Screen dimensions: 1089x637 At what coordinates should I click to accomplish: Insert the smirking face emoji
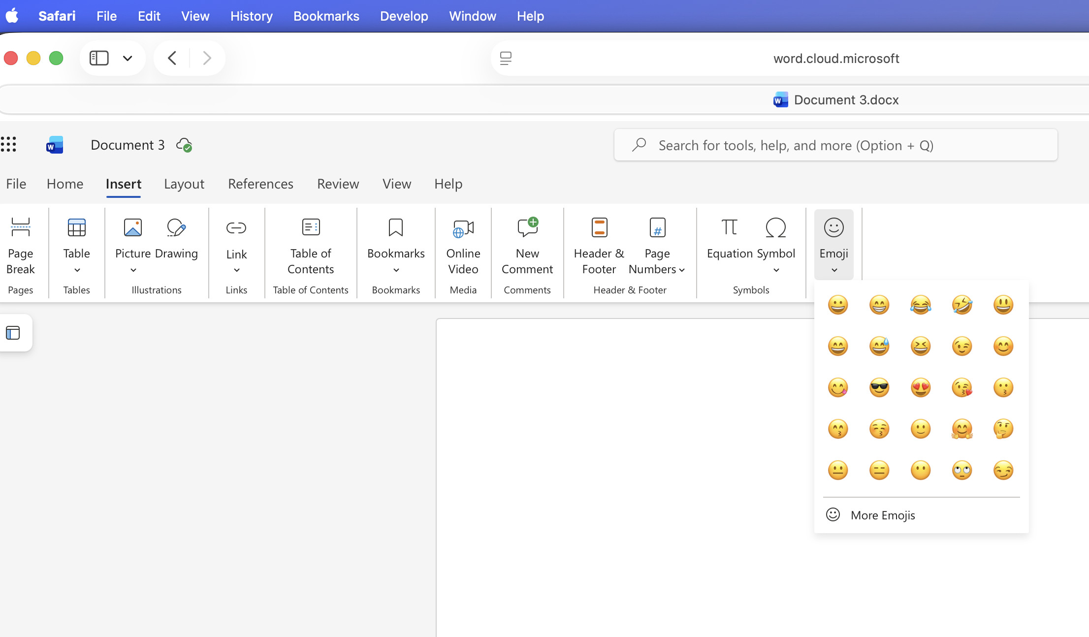(x=1003, y=470)
